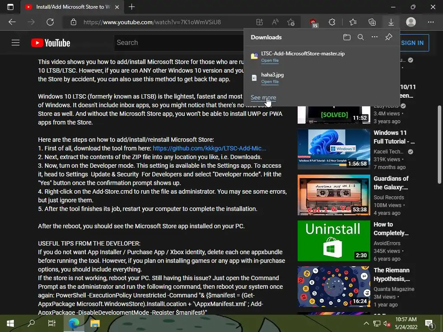Viewport: 443px width, 332px height.
Task: Open the Windows Start menu
Action: point(10,323)
